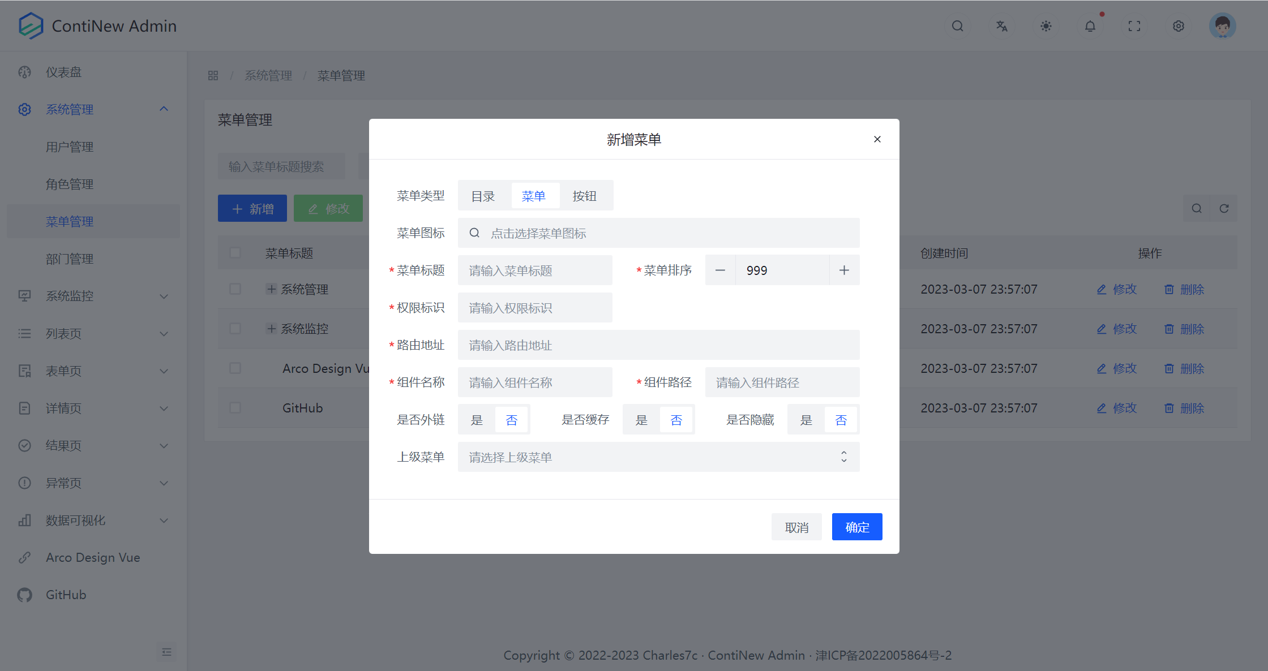Expand the 结果页 sidebar group chevron
1268x671 pixels.
coord(164,445)
